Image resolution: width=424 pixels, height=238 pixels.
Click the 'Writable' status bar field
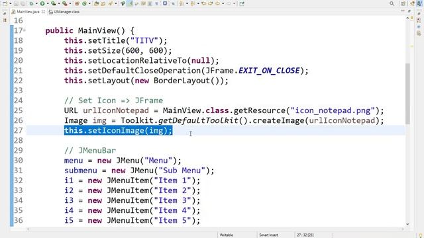(227, 235)
